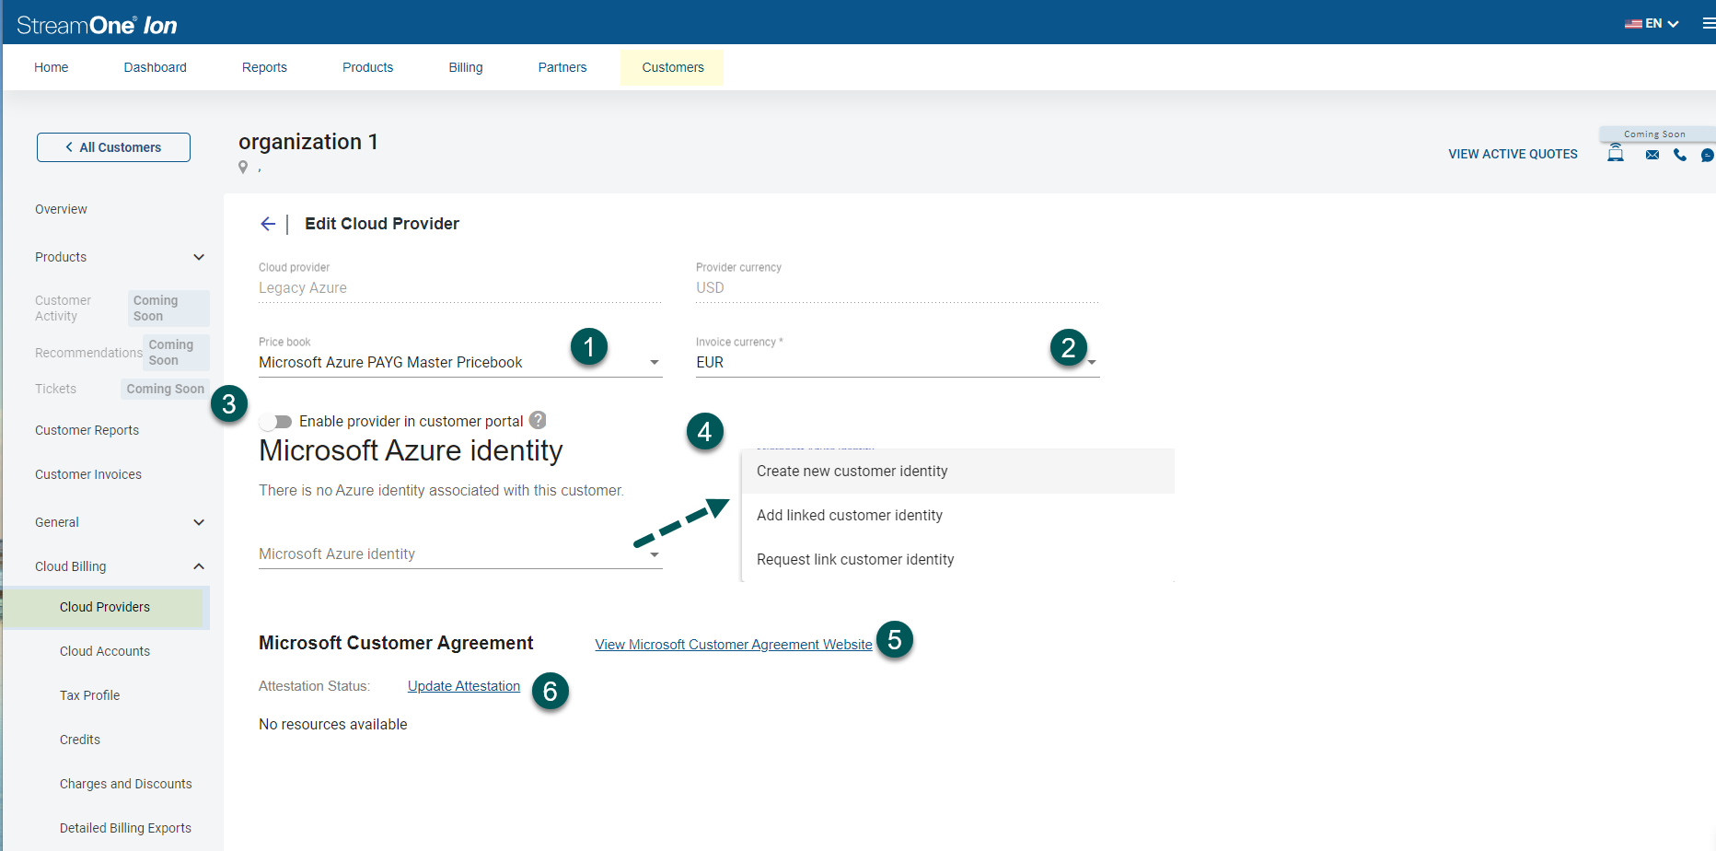Image resolution: width=1716 pixels, height=851 pixels.
Task: Expand the General sidebar section
Action: (x=199, y=522)
